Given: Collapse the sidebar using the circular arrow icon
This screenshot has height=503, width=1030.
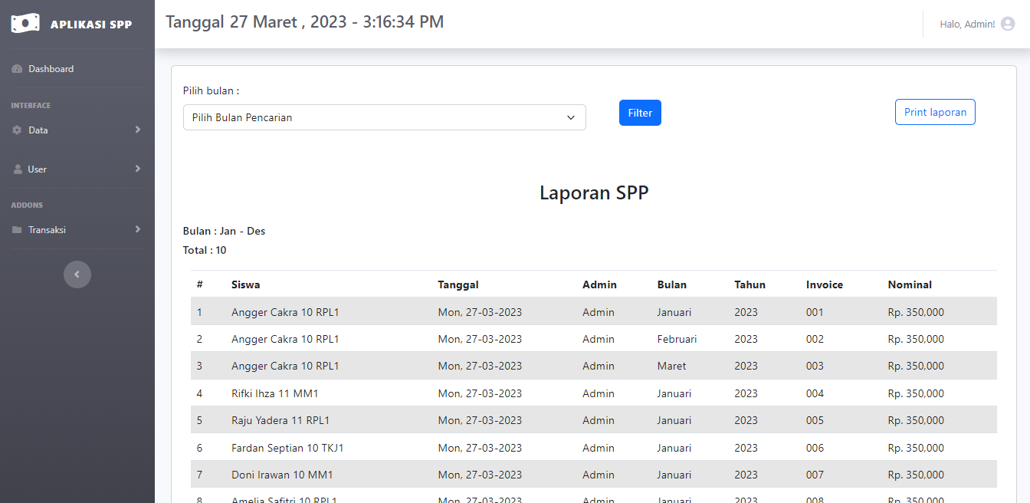Looking at the screenshot, I should [x=77, y=274].
